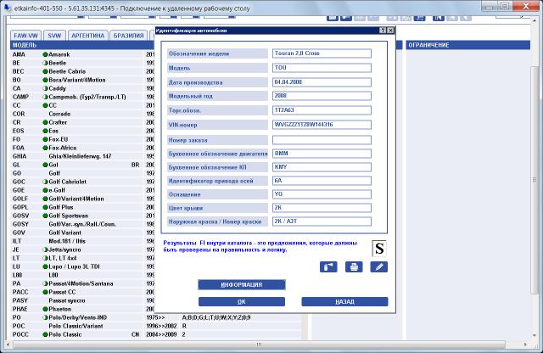
Task: Select the Corrado model row
Action: [82, 114]
